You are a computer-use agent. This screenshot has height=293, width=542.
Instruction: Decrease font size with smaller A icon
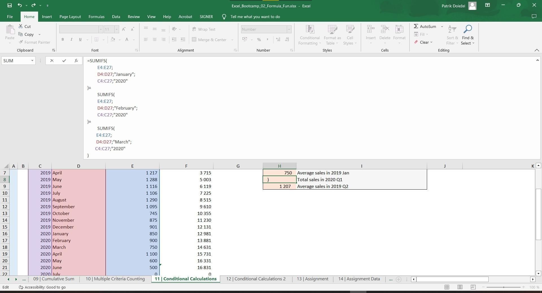[132, 29]
